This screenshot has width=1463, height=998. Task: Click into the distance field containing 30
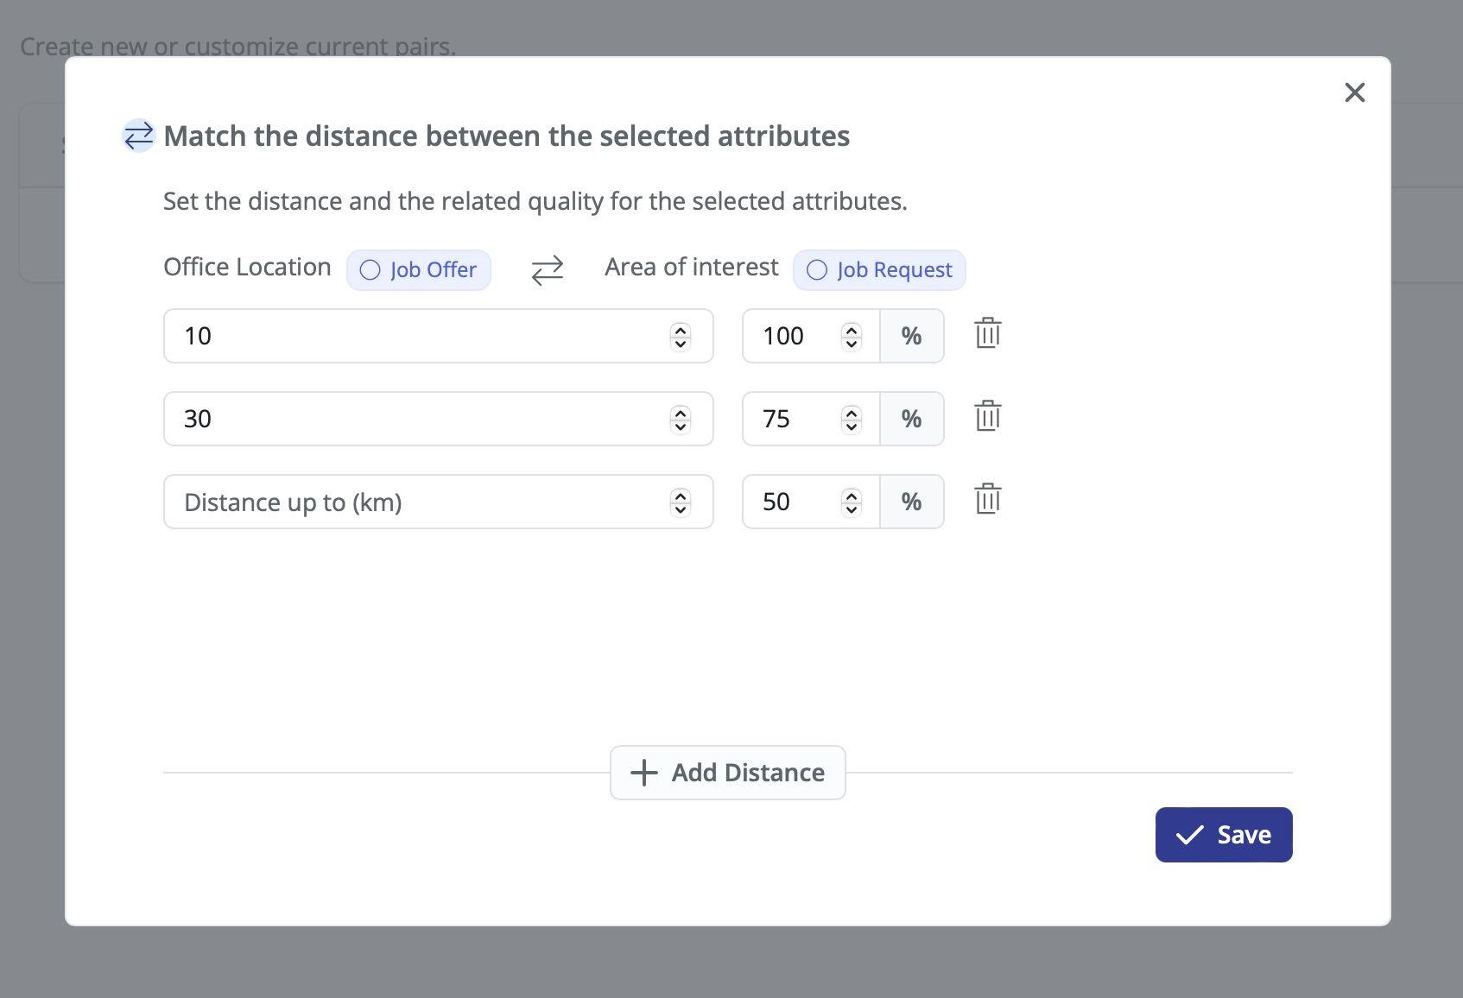coord(415,420)
